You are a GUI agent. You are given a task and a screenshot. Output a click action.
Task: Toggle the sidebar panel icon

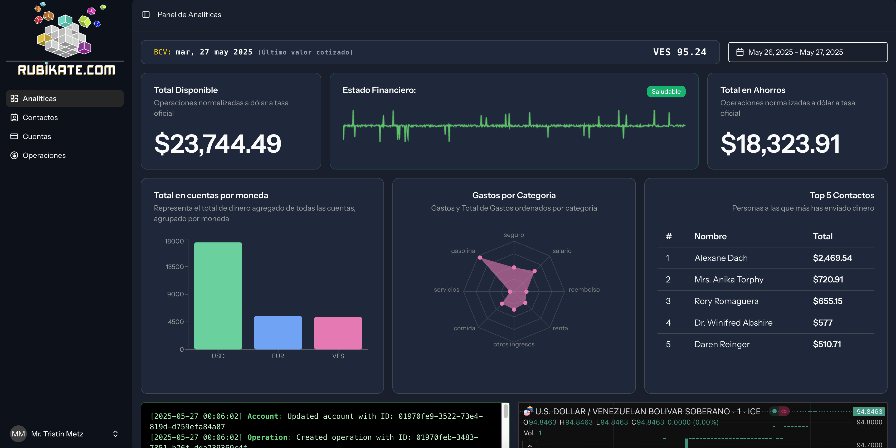click(146, 14)
